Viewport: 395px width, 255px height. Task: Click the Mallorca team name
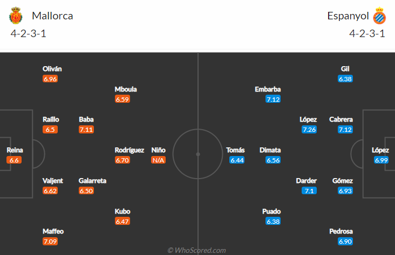click(52, 16)
